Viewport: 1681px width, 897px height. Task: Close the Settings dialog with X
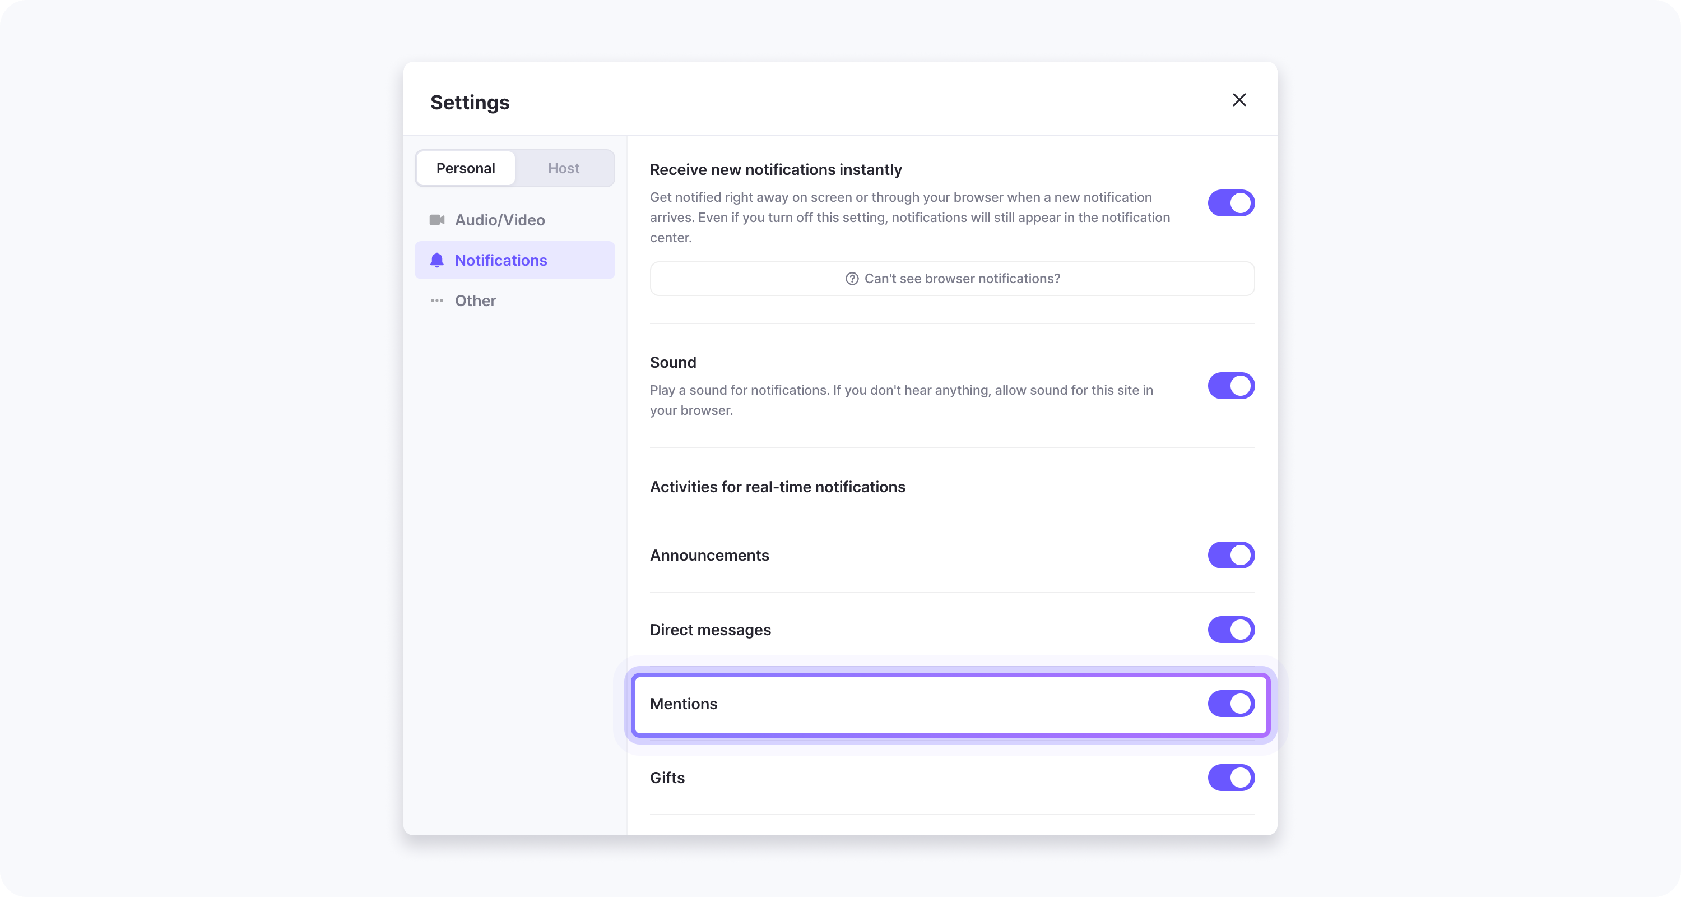[x=1238, y=100]
